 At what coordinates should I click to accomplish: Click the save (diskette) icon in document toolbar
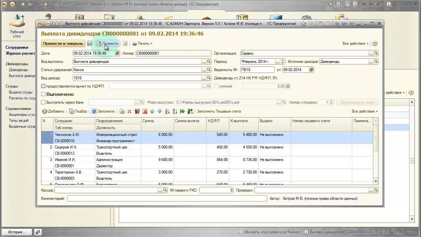(89, 43)
